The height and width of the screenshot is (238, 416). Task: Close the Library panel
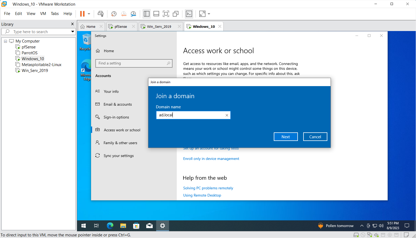[x=72, y=24]
